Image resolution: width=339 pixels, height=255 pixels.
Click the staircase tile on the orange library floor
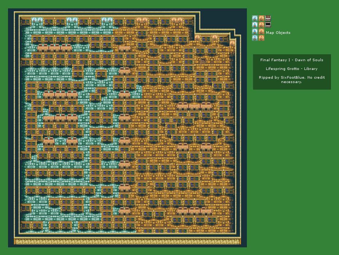203,61
